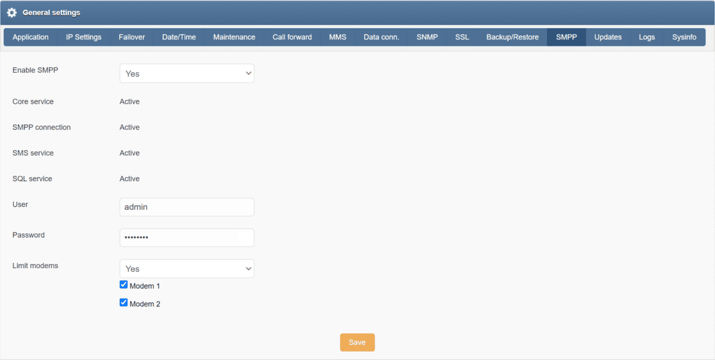Select the Data conn. tab
715x360 pixels.
(x=381, y=37)
